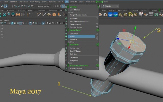
Task: Open the Mesh Tools menu
Action: 24,2
